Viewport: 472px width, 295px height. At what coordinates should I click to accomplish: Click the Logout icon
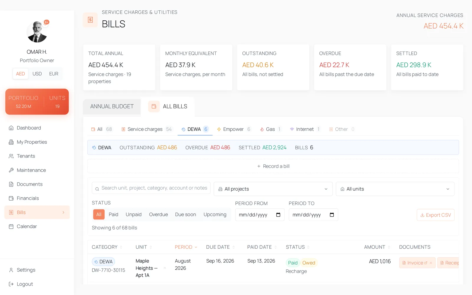[11, 284]
